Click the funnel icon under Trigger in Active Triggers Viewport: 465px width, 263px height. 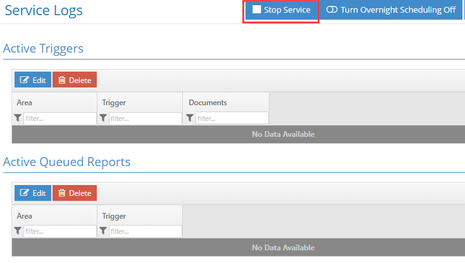[x=103, y=118]
